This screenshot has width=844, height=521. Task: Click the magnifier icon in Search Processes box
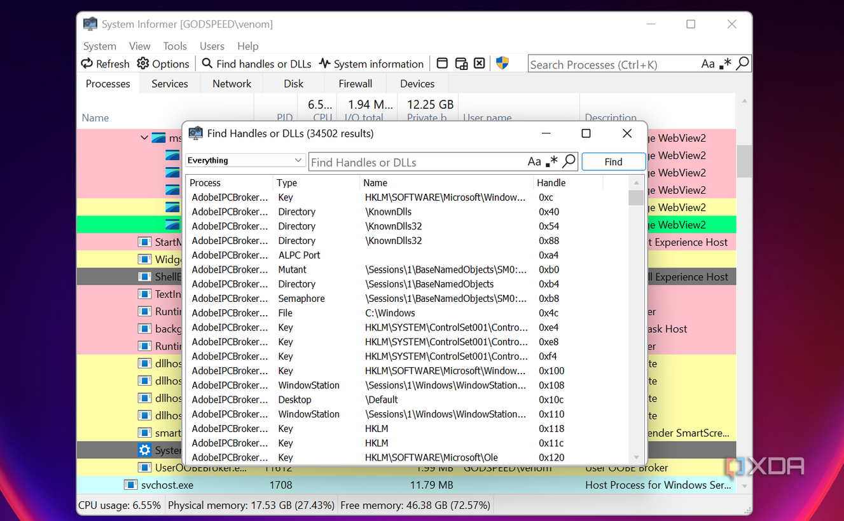click(x=742, y=64)
